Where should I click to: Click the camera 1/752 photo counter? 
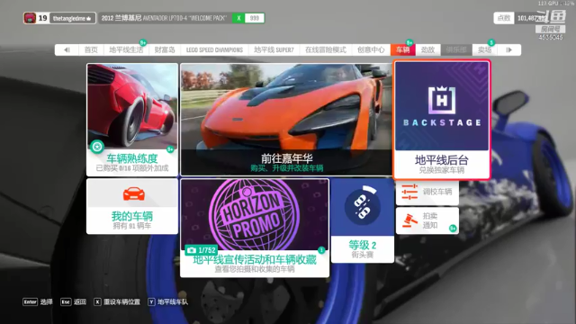point(201,250)
